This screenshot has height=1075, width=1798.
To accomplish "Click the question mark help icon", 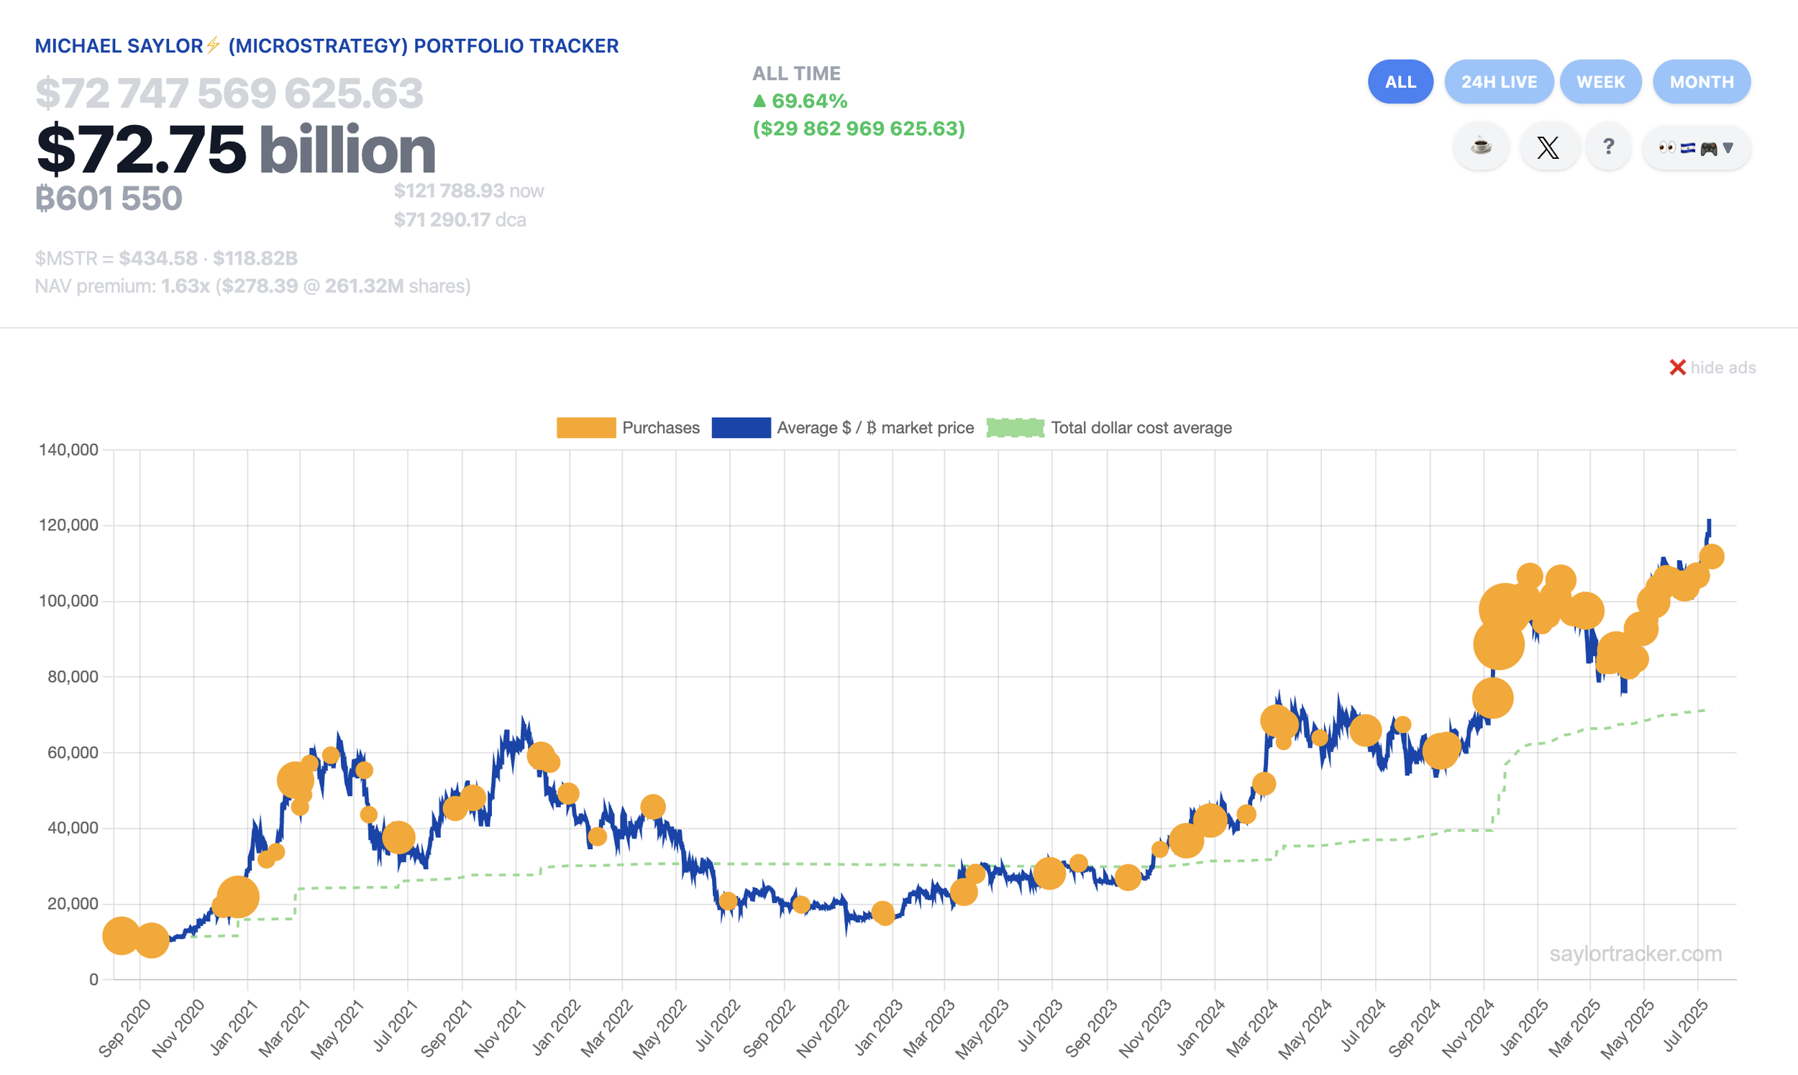I will 1608,147.
